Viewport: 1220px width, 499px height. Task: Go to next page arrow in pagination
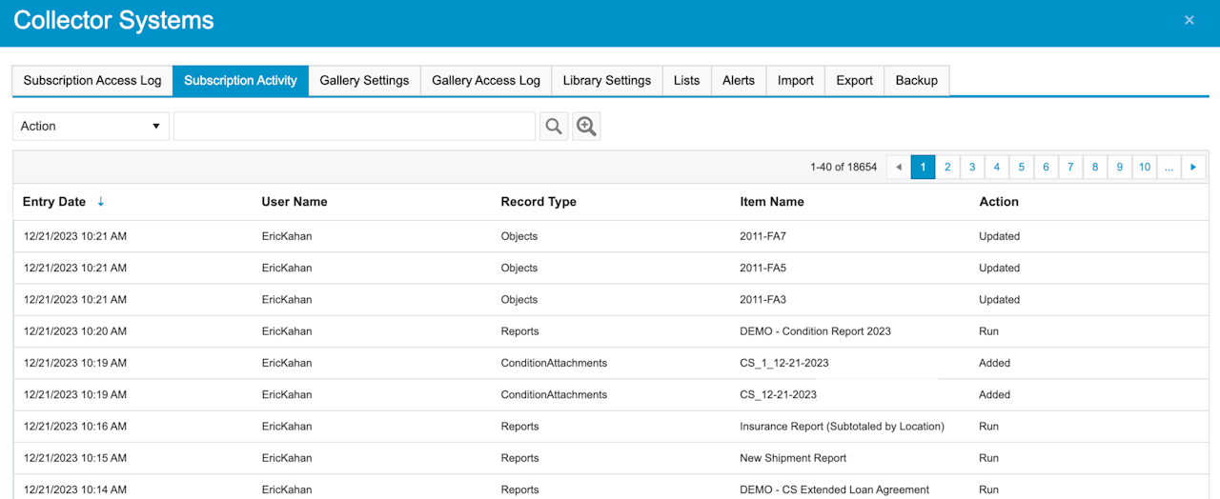coord(1193,168)
